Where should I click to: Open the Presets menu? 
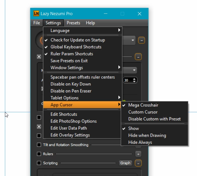point(73,23)
